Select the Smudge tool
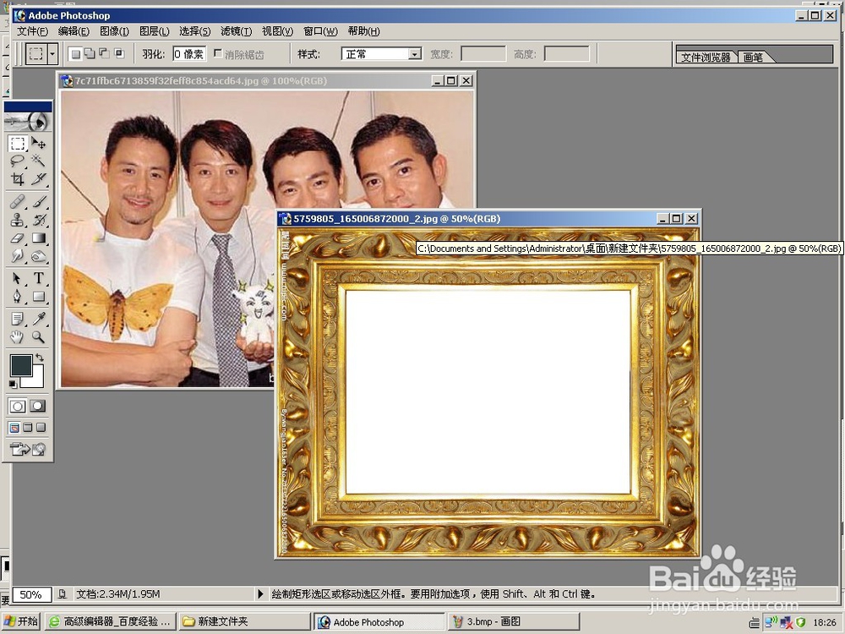This screenshot has width=845, height=634. [18, 255]
